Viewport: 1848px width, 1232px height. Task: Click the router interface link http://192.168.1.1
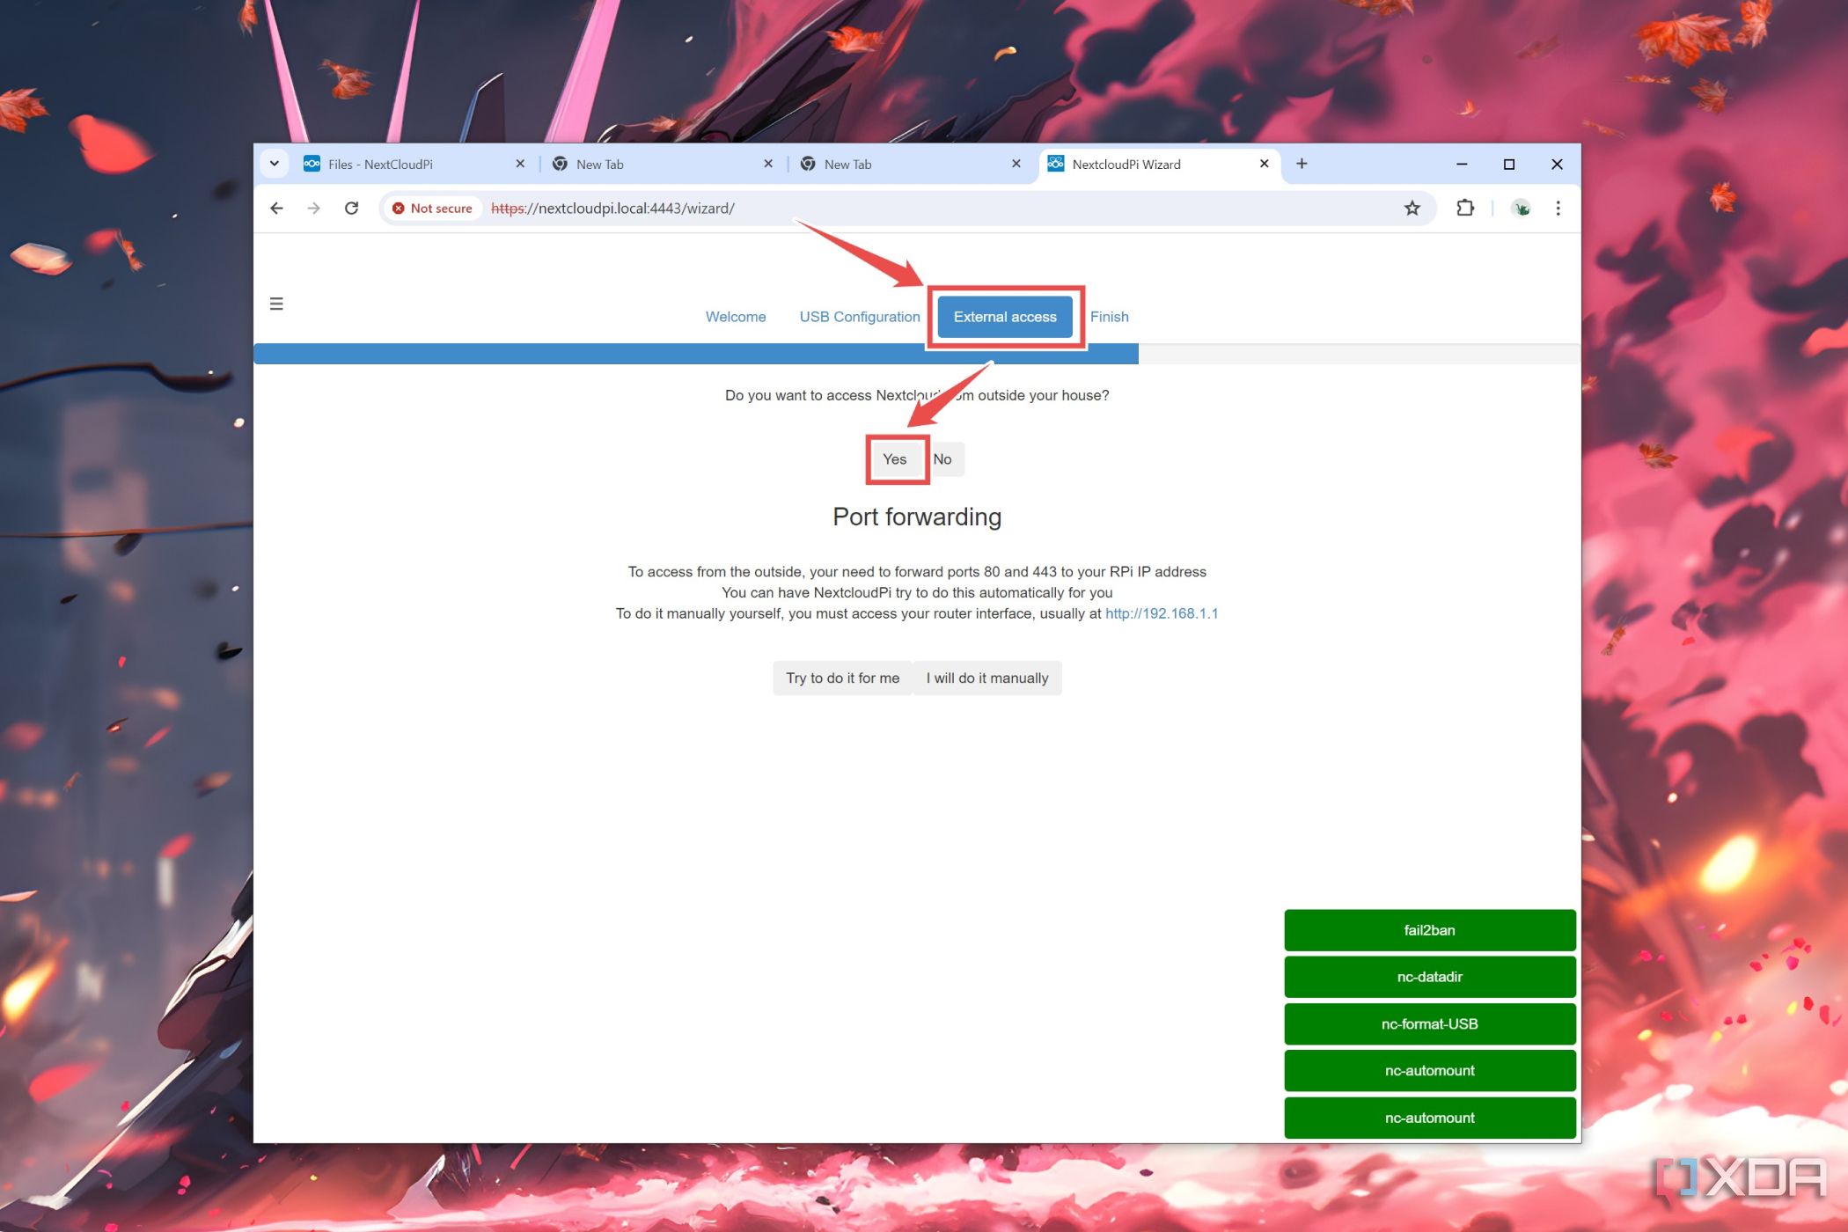pyautogui.click(x=1161, y=613)
